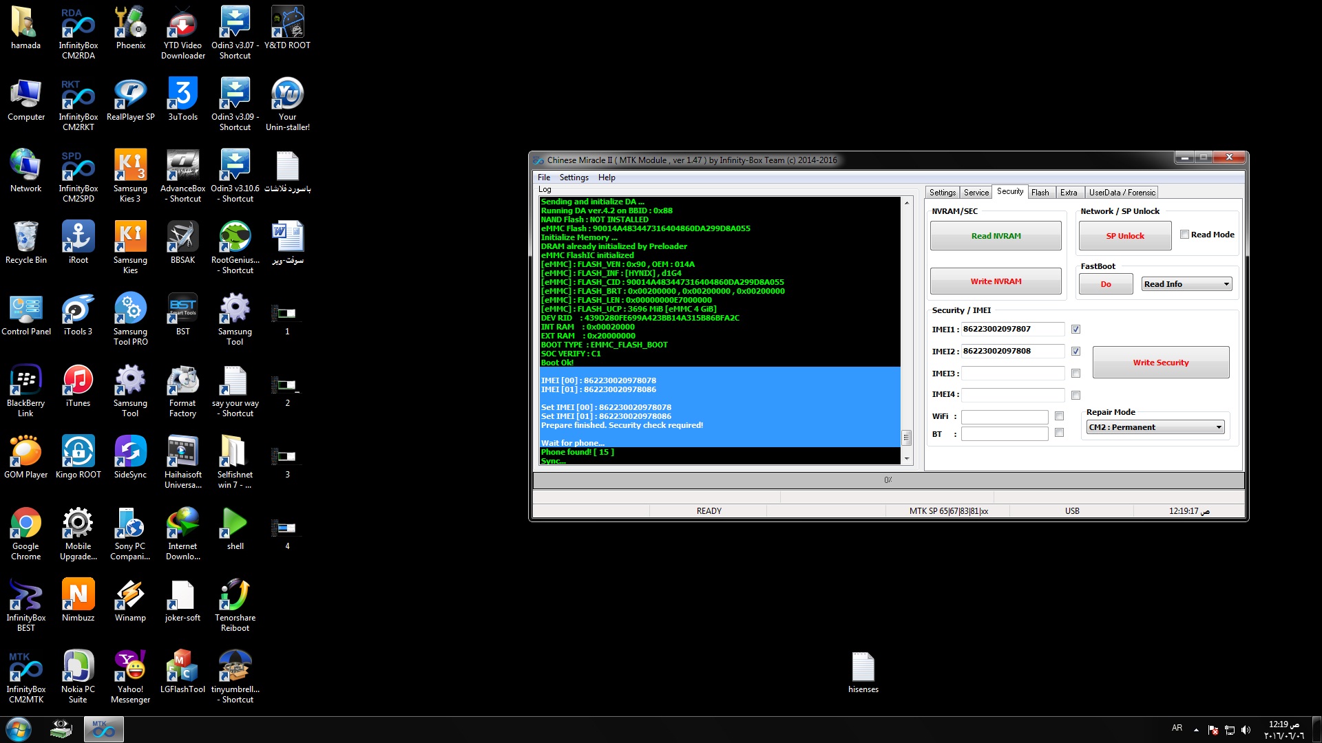Click the IMEI3 input field
This screenshot has height=743, width=1322.
tap(1013, 374)
